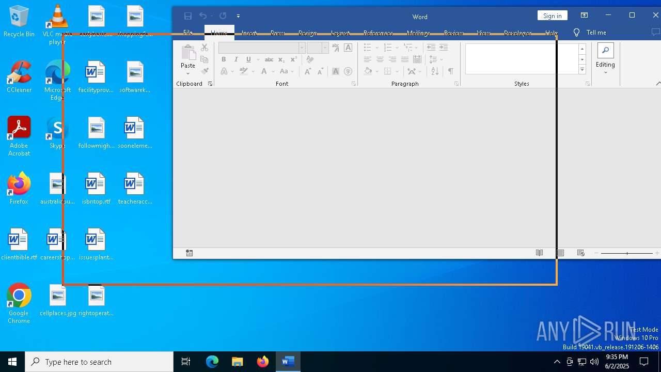Viewport: 661px width, 372px height.
Task: Click the taskbar search box
Action: [99, 362]
